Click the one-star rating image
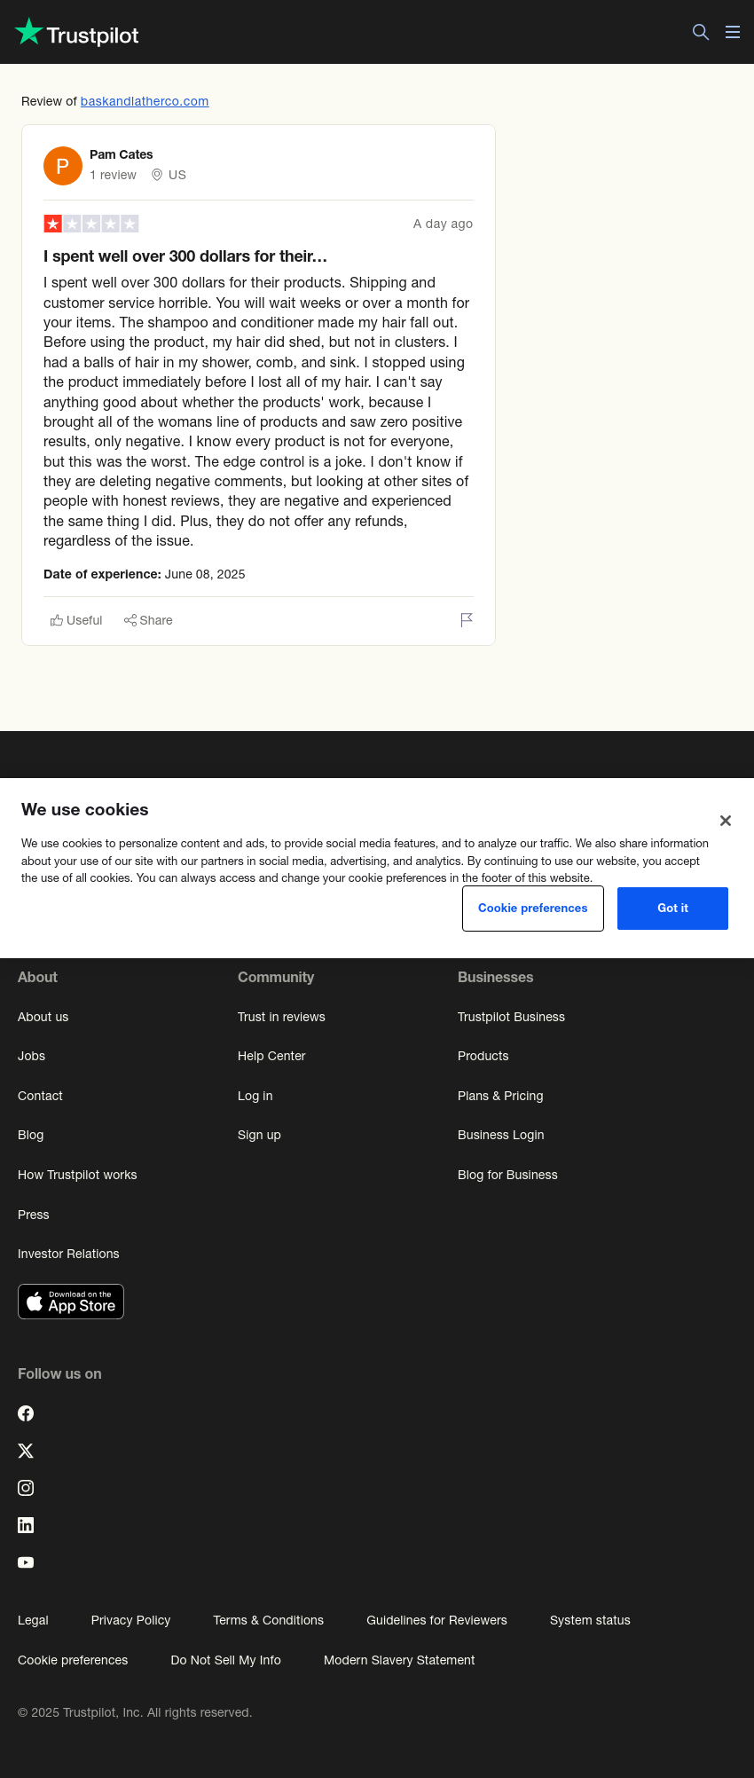 [91, 224]
